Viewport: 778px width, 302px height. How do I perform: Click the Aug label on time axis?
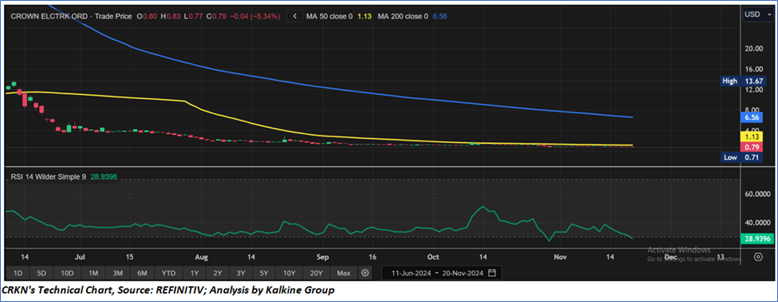pyautogui.click(x=201, y=257)
